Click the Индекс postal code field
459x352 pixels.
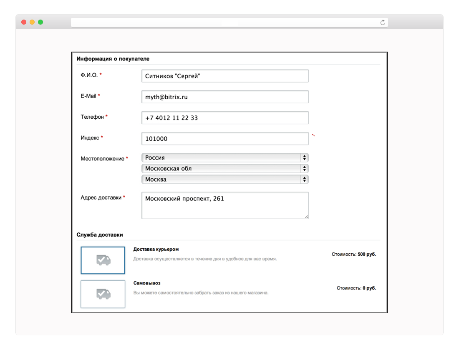pos(225,139)
